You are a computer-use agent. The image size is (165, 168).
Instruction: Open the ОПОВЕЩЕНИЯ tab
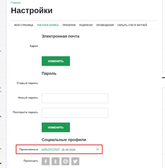(105, 25)
